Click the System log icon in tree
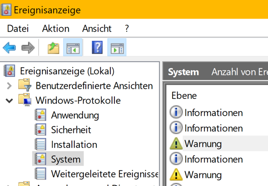This screenshot has width=268, height=186. [x=40, y=159]
